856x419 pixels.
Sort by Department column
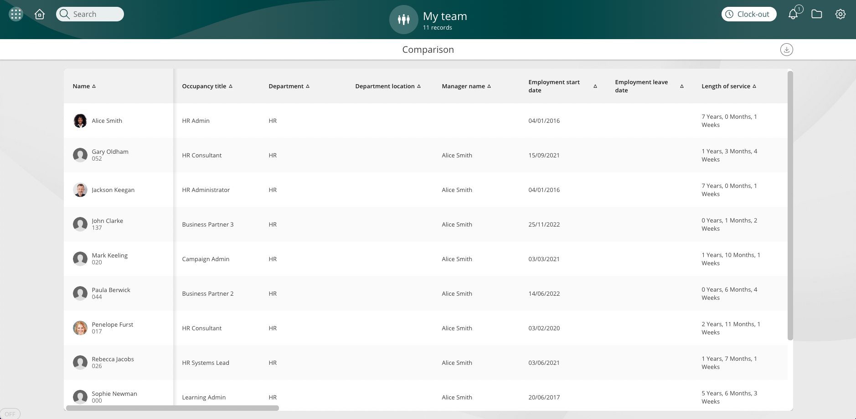pos(289,86)
